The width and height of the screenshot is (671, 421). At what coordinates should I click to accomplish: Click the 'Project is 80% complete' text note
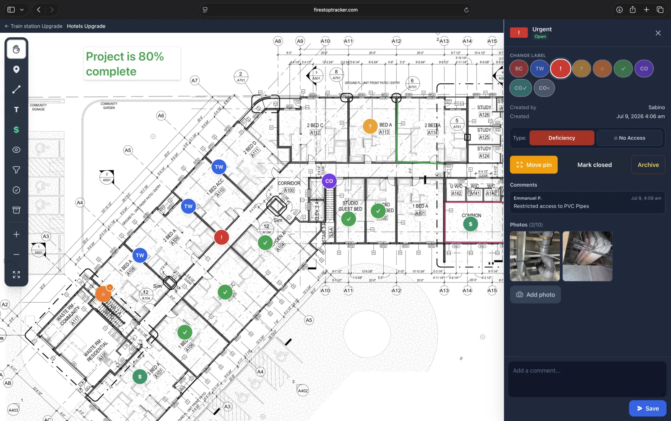(x=132, y=64)
